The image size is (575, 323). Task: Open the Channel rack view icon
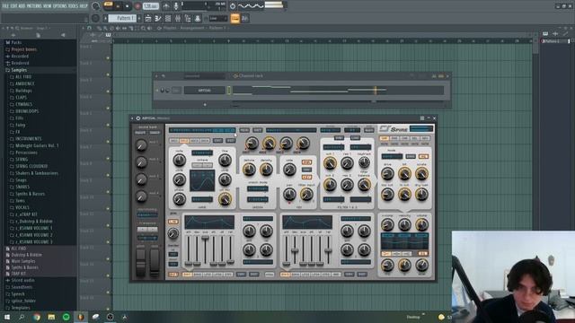[168, 18]
